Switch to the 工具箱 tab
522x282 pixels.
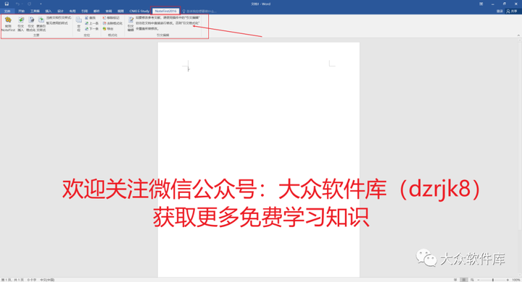pos(35,11)
